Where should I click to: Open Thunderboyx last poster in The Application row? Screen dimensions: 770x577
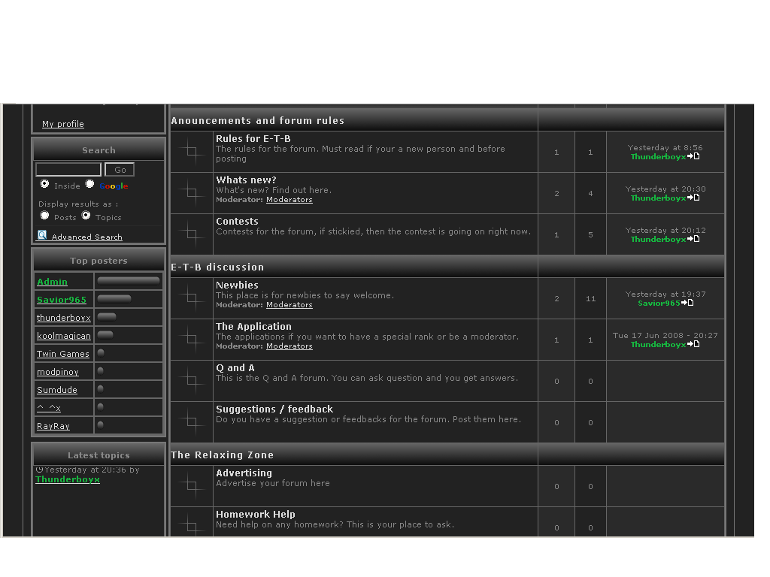click(x=659, y=344)
